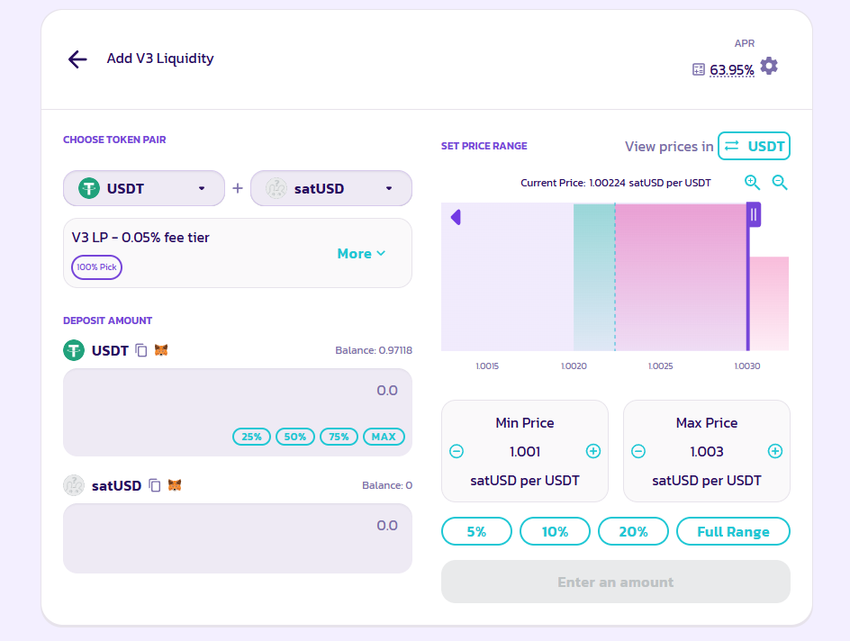Select the 5% price range preset
The height and width of the screenshot is (641, 850).
476,531
